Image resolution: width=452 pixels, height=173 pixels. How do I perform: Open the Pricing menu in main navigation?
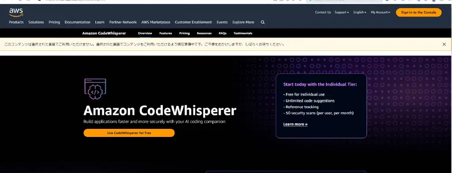pos(54,22)
